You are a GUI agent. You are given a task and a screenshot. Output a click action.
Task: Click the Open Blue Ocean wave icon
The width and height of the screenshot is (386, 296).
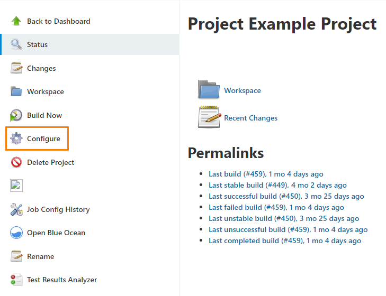pyautogui.click(x=16, y=233)
